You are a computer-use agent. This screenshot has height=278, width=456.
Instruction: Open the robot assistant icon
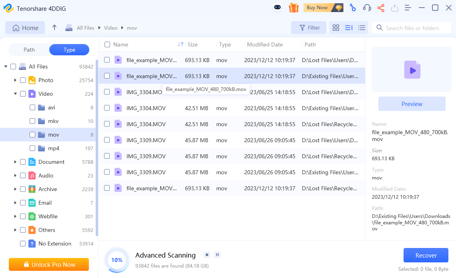[277, 8]
